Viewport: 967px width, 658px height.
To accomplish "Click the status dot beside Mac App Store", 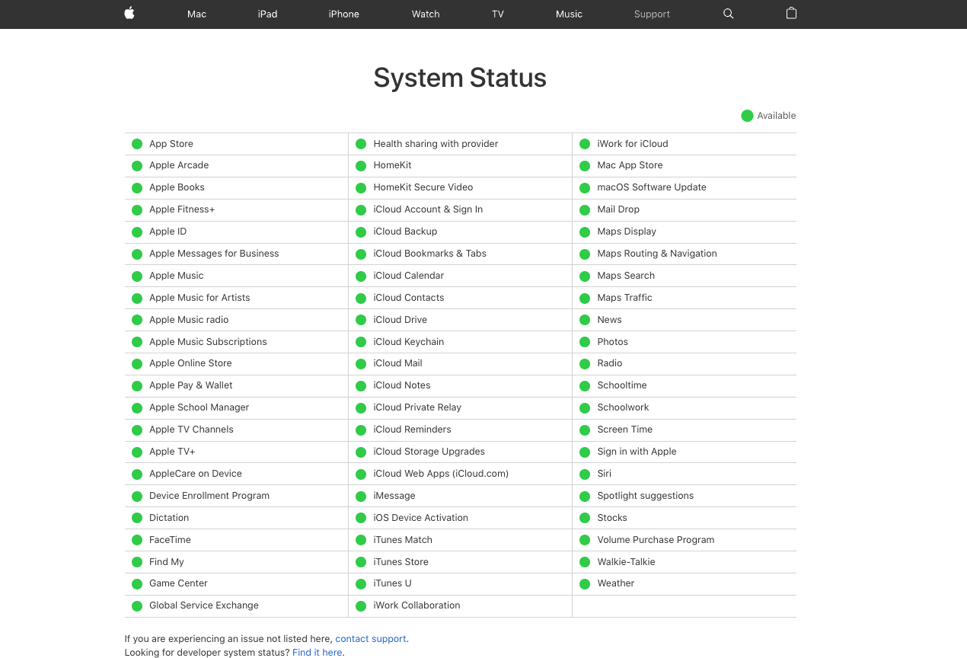I will pyautogui.click(x=585, y=166).
